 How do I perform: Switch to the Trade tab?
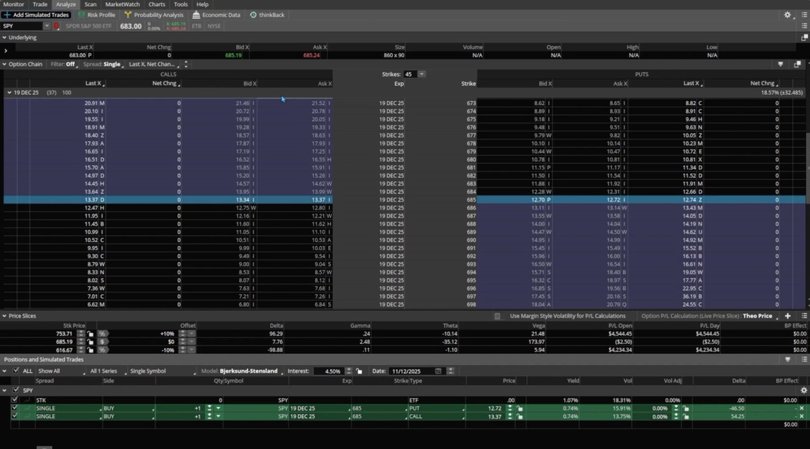pos(40,4)
